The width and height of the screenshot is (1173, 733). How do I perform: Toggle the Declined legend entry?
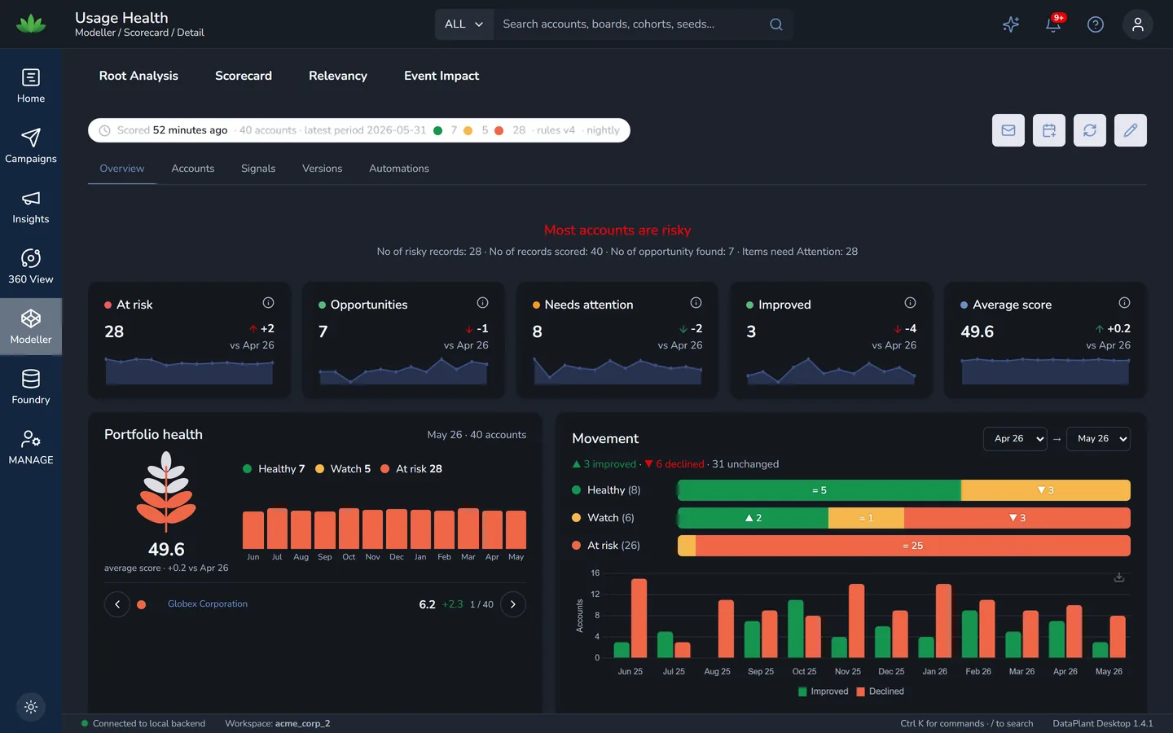click(x=880, y=691)
